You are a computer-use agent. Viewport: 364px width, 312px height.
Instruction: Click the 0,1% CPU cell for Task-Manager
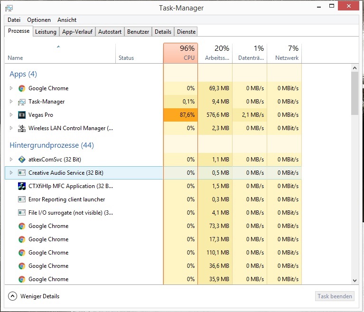[x=181, y=102]
